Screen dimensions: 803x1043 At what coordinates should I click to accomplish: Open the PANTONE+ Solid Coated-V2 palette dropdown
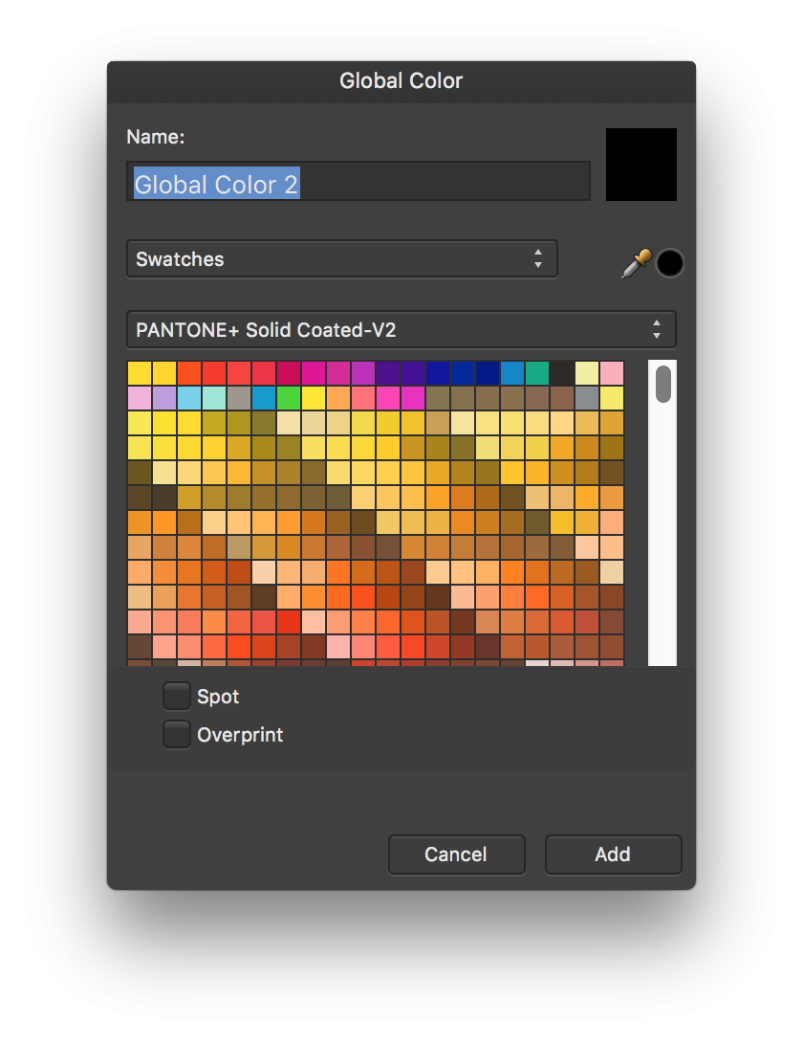pyautogui.click(x=401, y=329)
